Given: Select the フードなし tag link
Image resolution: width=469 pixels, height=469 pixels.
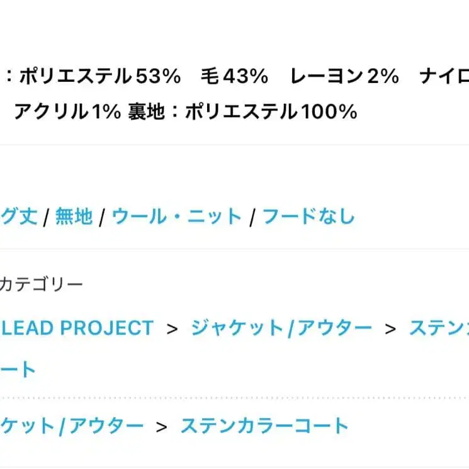Looking at the screenshot, I should tap(308, 217).
